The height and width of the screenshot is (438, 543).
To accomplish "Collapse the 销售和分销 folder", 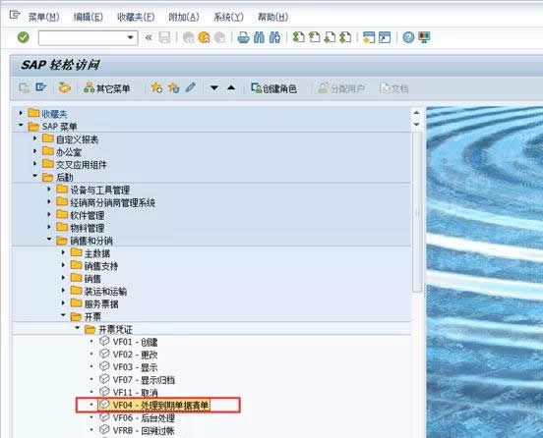I will coord(49,240).
